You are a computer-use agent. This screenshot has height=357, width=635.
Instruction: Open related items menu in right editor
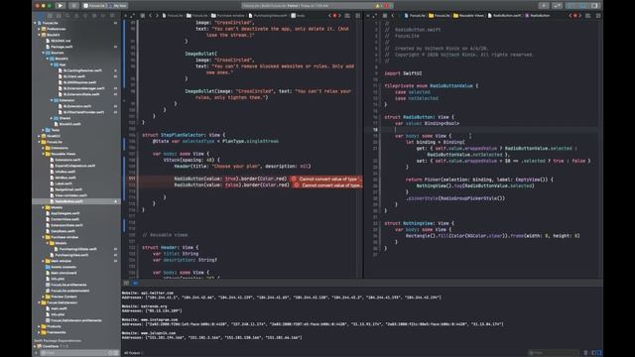point(385,16)
